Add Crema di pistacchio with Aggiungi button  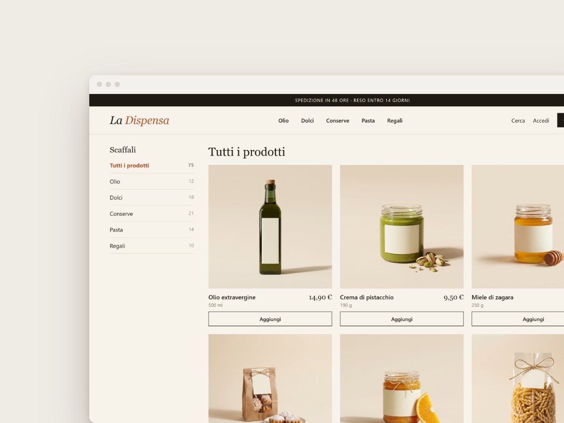(402, 319)
